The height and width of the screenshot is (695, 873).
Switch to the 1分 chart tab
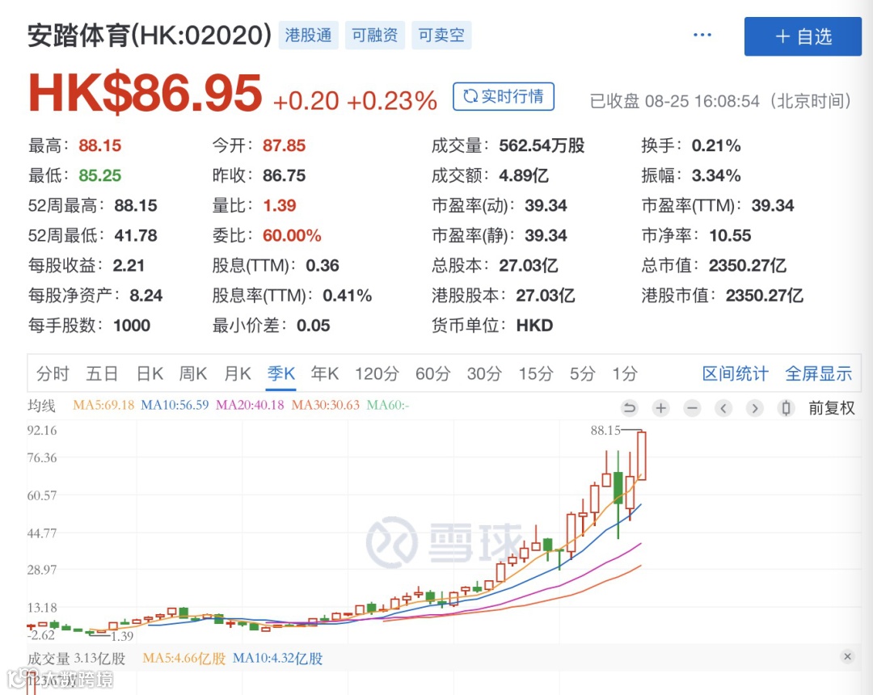click(x=625, y=373)
